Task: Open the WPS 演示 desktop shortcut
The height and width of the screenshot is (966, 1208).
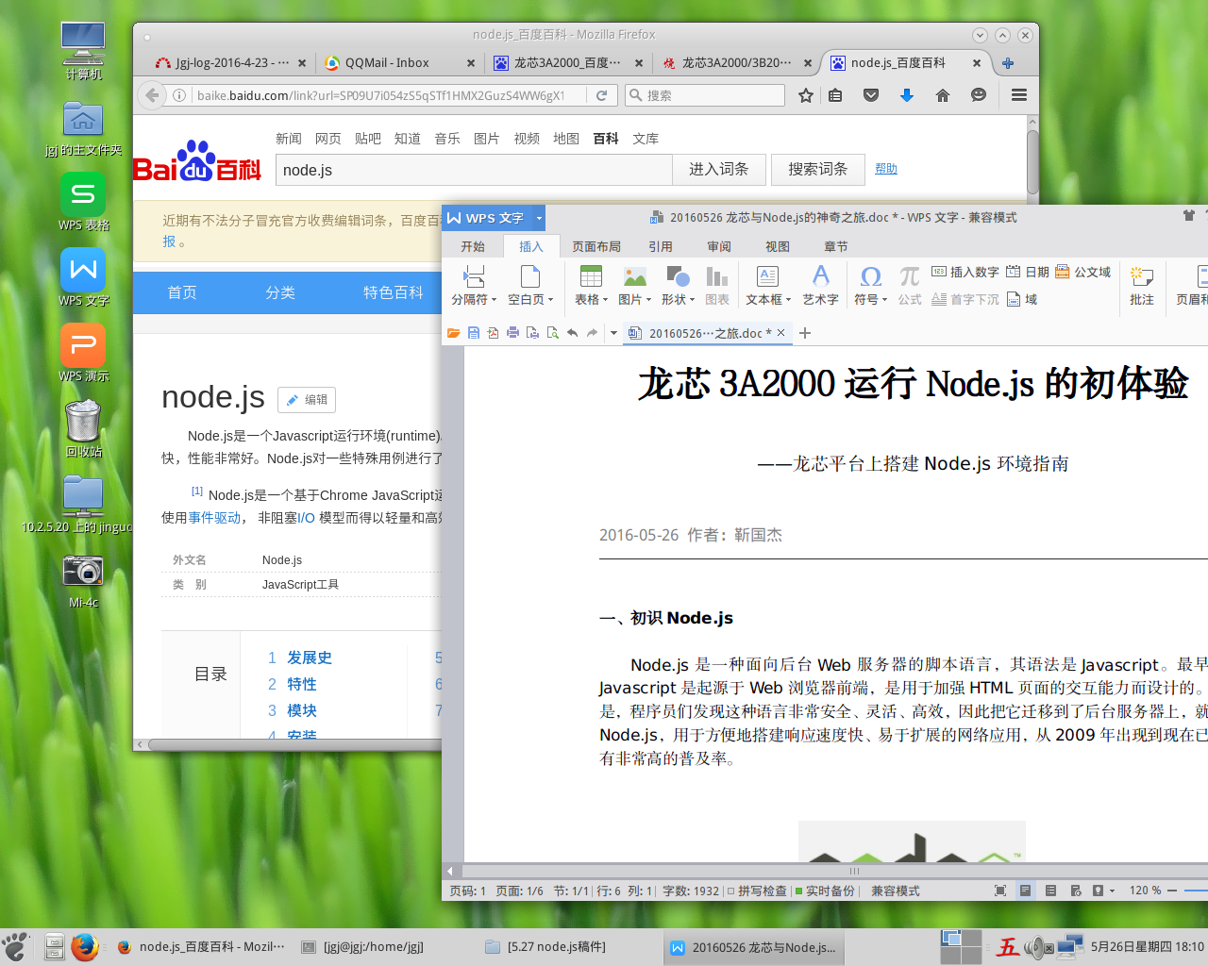Action: (83, 354)
